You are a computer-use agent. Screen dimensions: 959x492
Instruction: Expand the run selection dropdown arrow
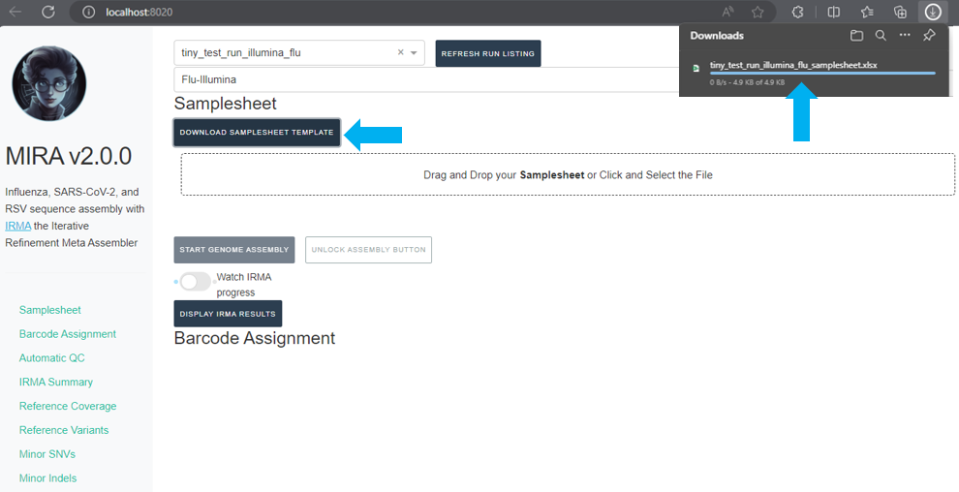(x=415, y=53)
